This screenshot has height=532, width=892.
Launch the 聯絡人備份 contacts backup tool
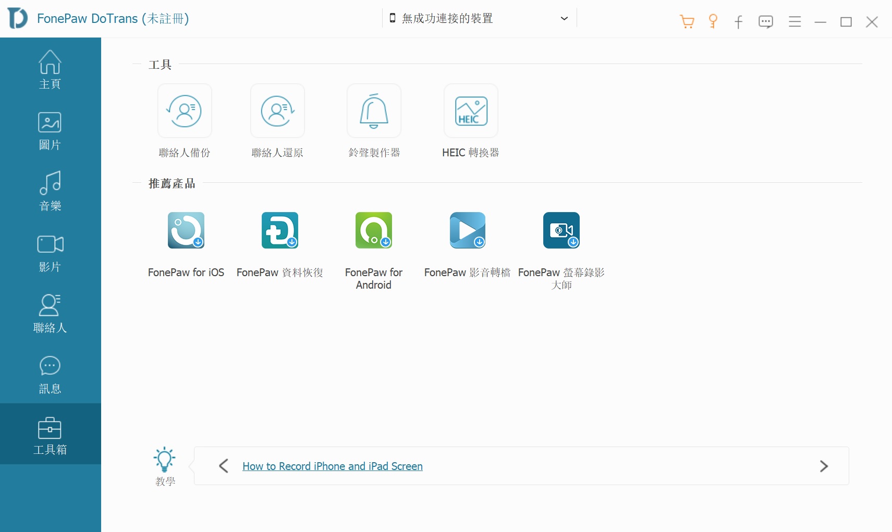click(185, 111)
